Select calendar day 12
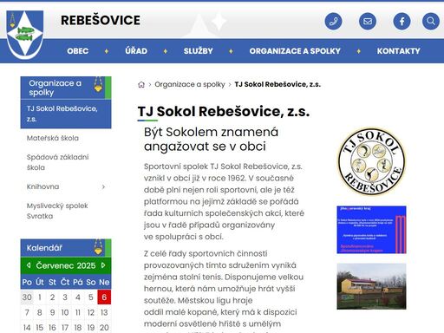Image resolution: width=444 pixels, height=333 pixels. [91, 312]
